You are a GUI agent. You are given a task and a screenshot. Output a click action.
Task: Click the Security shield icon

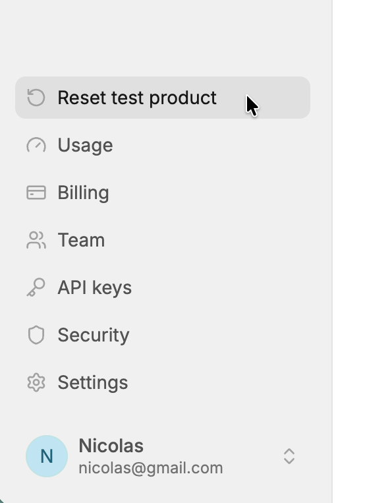pyautogui.click(x=36, y=335)
